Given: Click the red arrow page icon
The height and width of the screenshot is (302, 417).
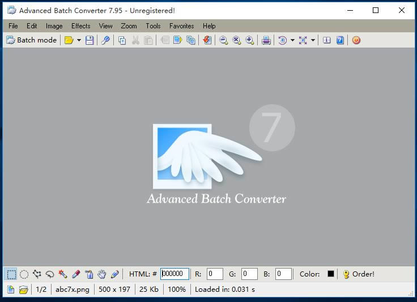Looking at the screenshot, I should click(x=207, y=40).
